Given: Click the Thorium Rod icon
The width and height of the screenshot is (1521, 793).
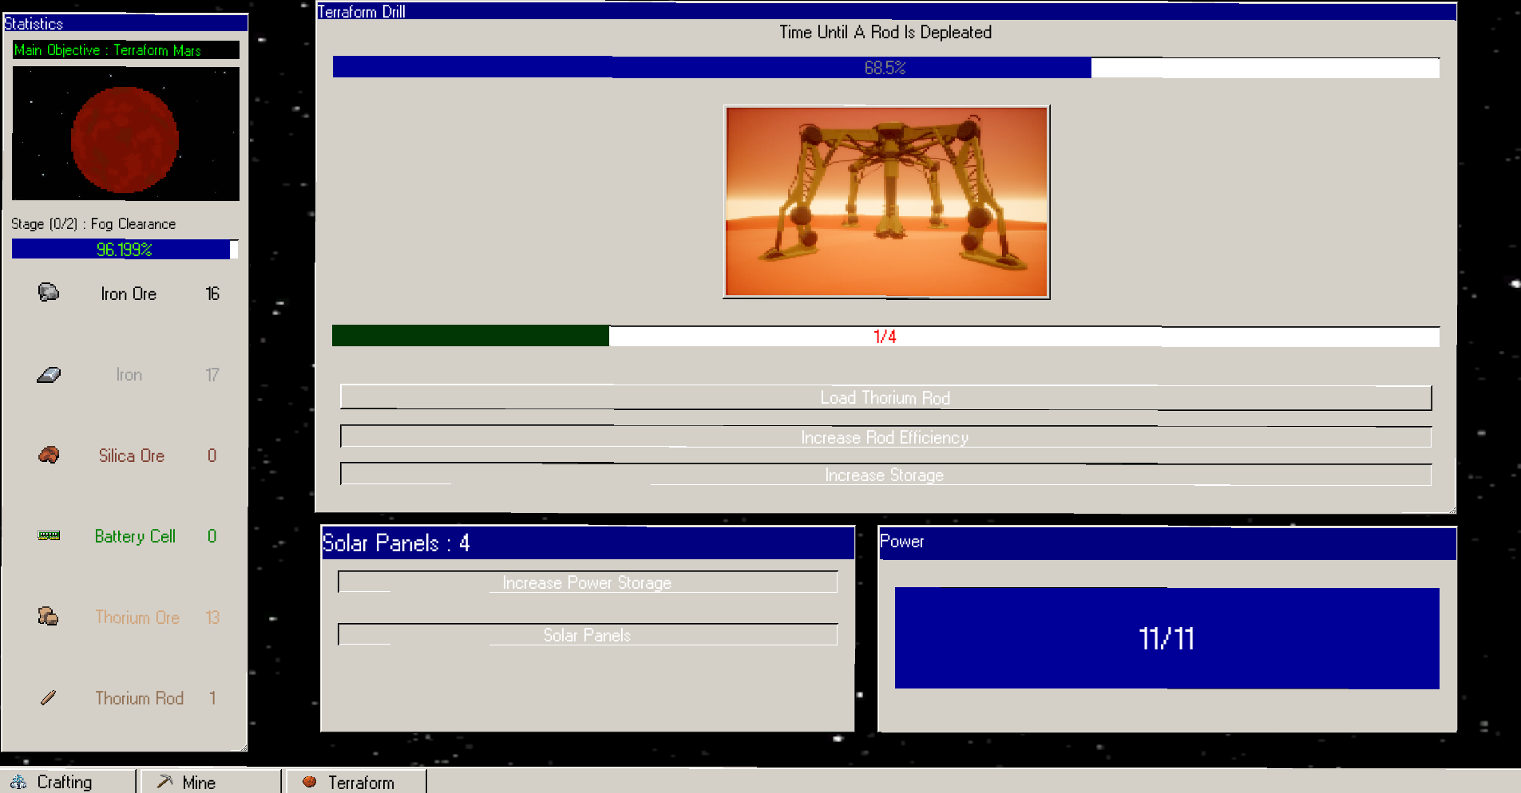Looking at the screenshot, I should 49,697.
